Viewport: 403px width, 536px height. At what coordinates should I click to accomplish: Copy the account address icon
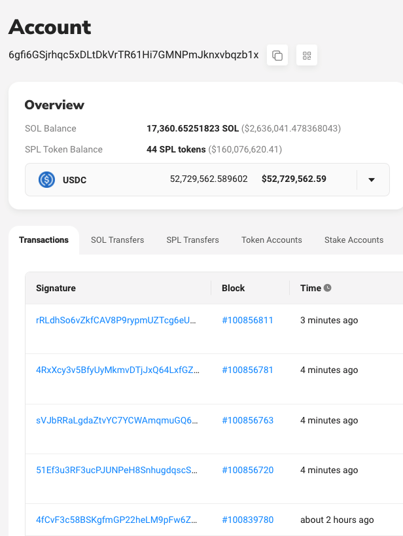(x=277, y=55)
